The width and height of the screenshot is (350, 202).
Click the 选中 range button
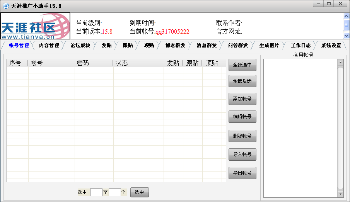tap(140, 192)
